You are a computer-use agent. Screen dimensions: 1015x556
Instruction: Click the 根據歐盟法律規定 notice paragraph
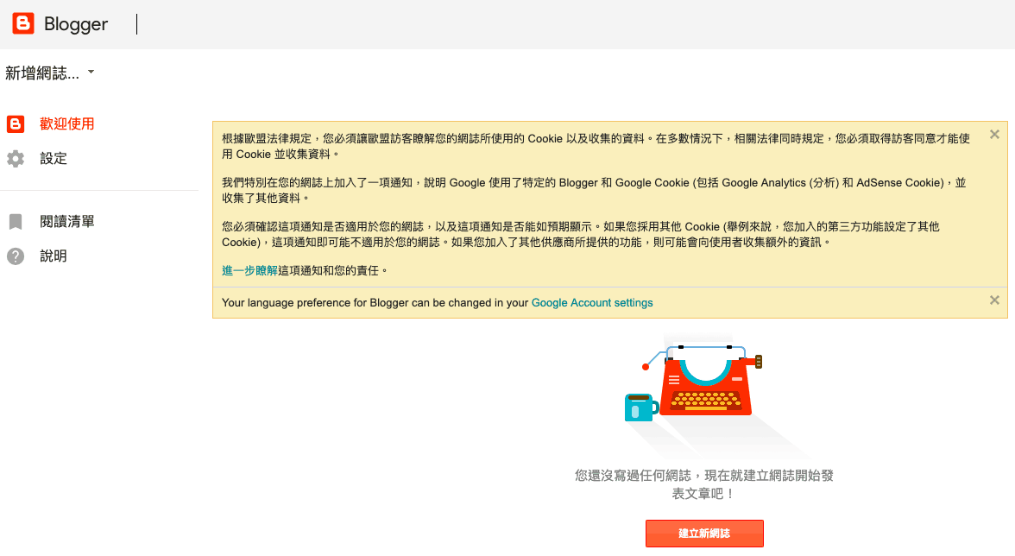point(596,146)
